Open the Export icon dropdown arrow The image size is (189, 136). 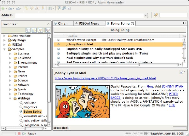pyautogui.click(x=21, y=8)
